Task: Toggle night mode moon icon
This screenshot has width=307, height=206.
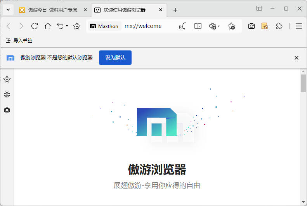Action: pos(182,26)
